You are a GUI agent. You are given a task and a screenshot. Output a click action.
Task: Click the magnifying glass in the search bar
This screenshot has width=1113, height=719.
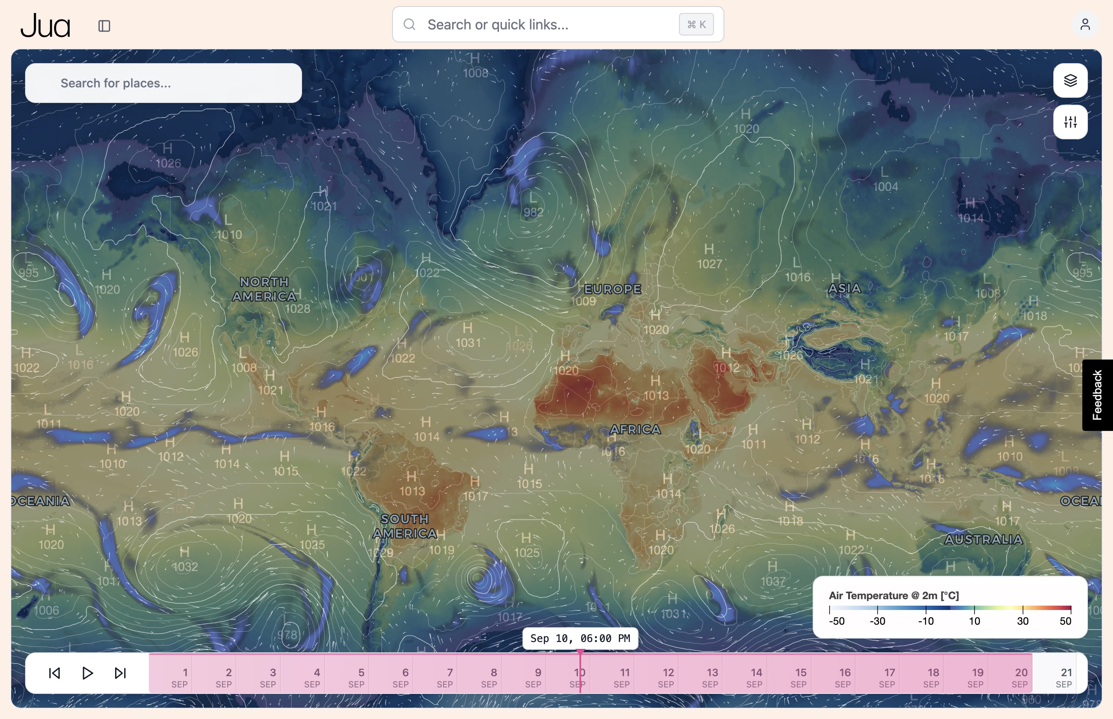coord(410,24)
